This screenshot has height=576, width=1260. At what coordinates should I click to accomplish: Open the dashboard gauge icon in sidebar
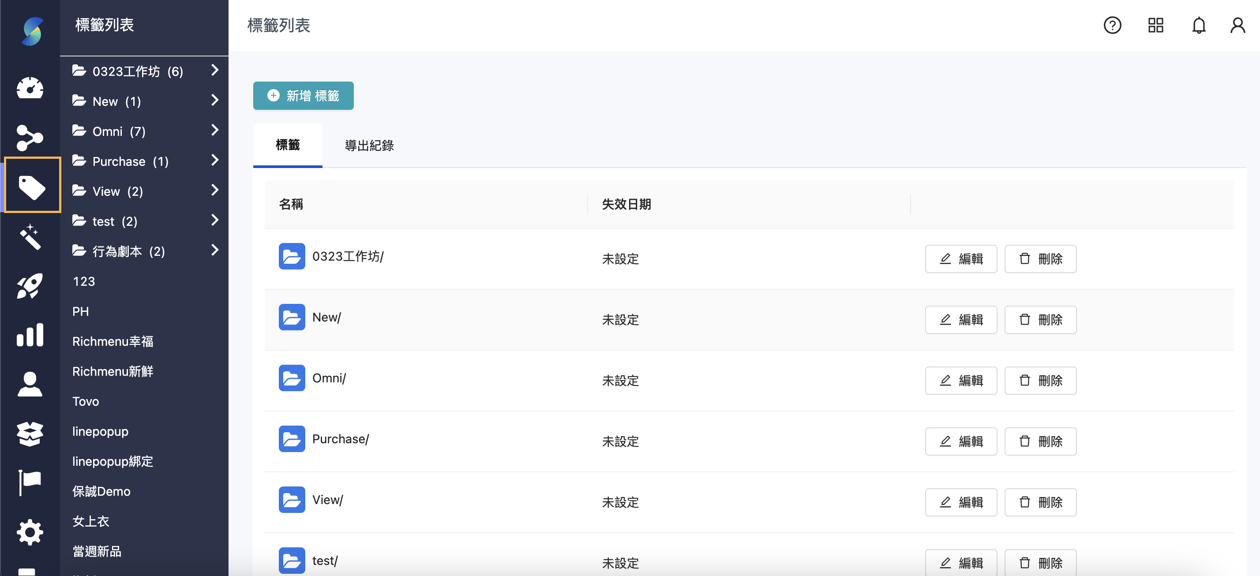pyautogui.click(x=30, y=89)
